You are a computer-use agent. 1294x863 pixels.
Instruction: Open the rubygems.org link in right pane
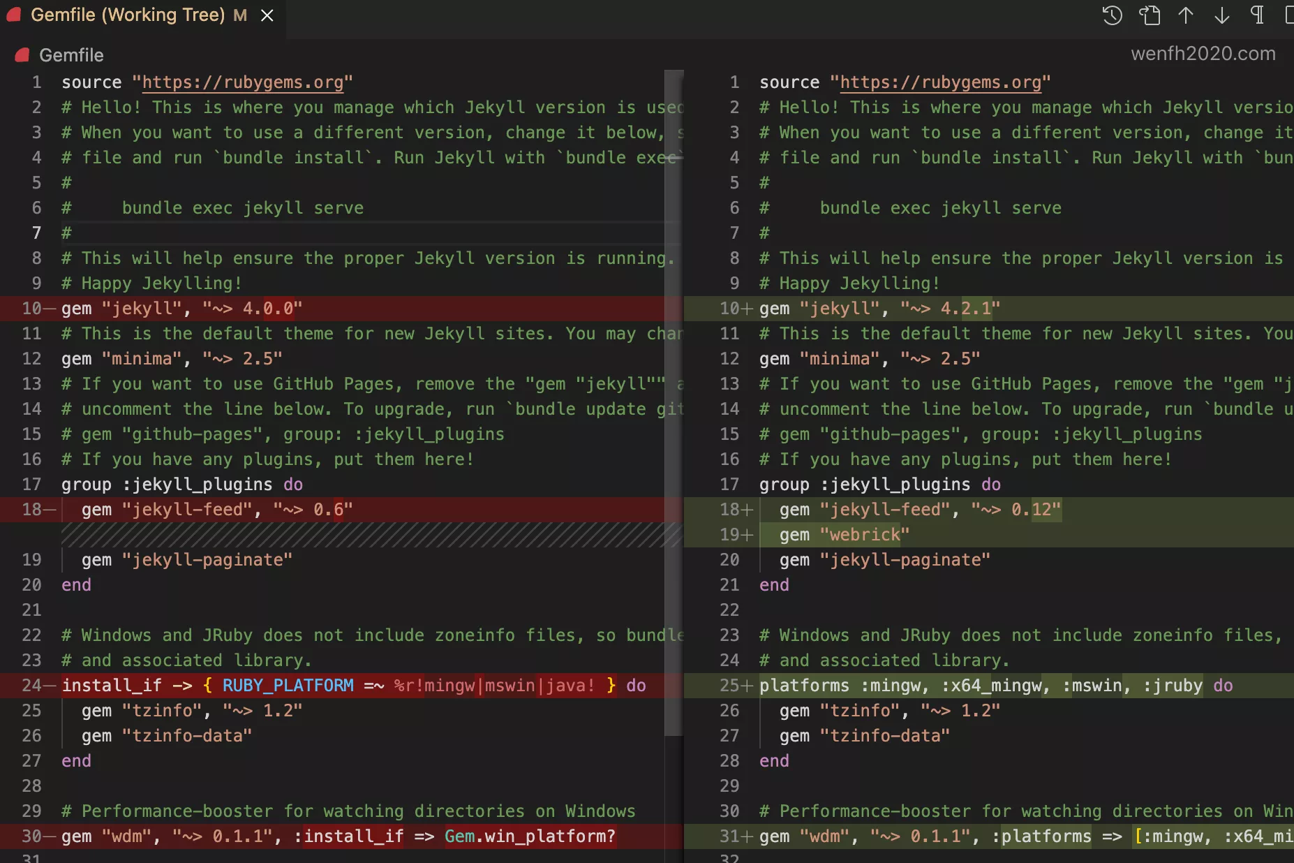pyautogui.click(x=940, y=82)
